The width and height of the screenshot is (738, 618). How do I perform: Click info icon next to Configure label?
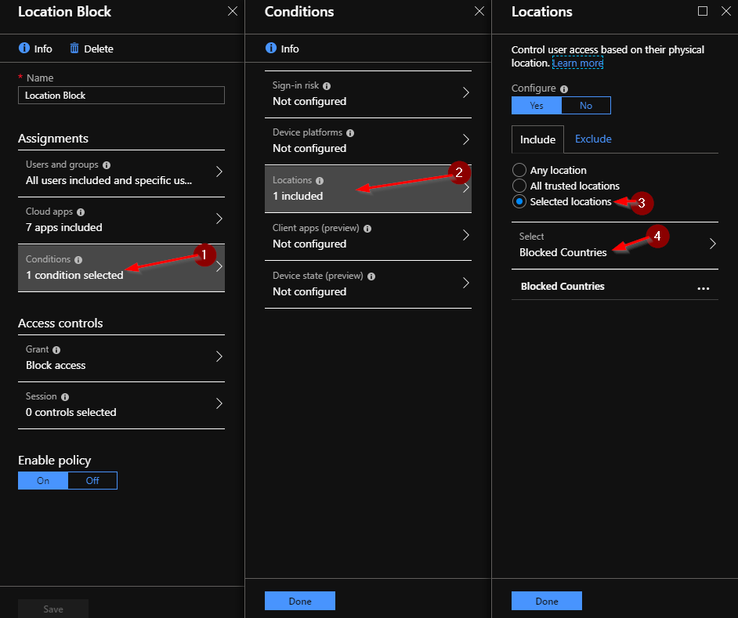(x=564, y=89)
